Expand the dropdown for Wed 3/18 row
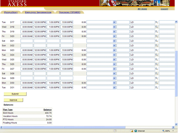 pyautogui.click(x=114, y=27)
